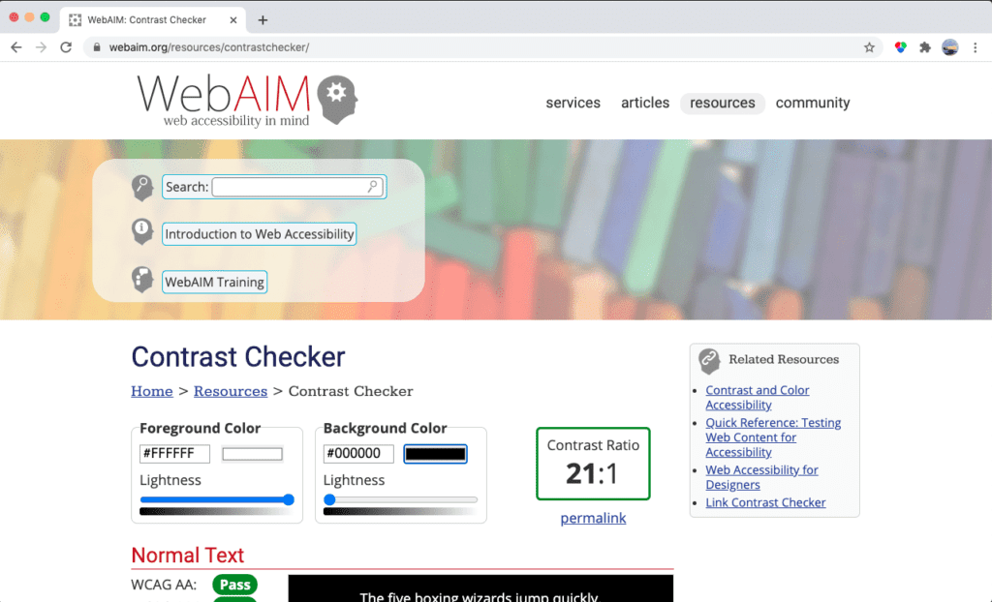
Task: Submit search with the magnifier icon
Action: click(373, 187)
